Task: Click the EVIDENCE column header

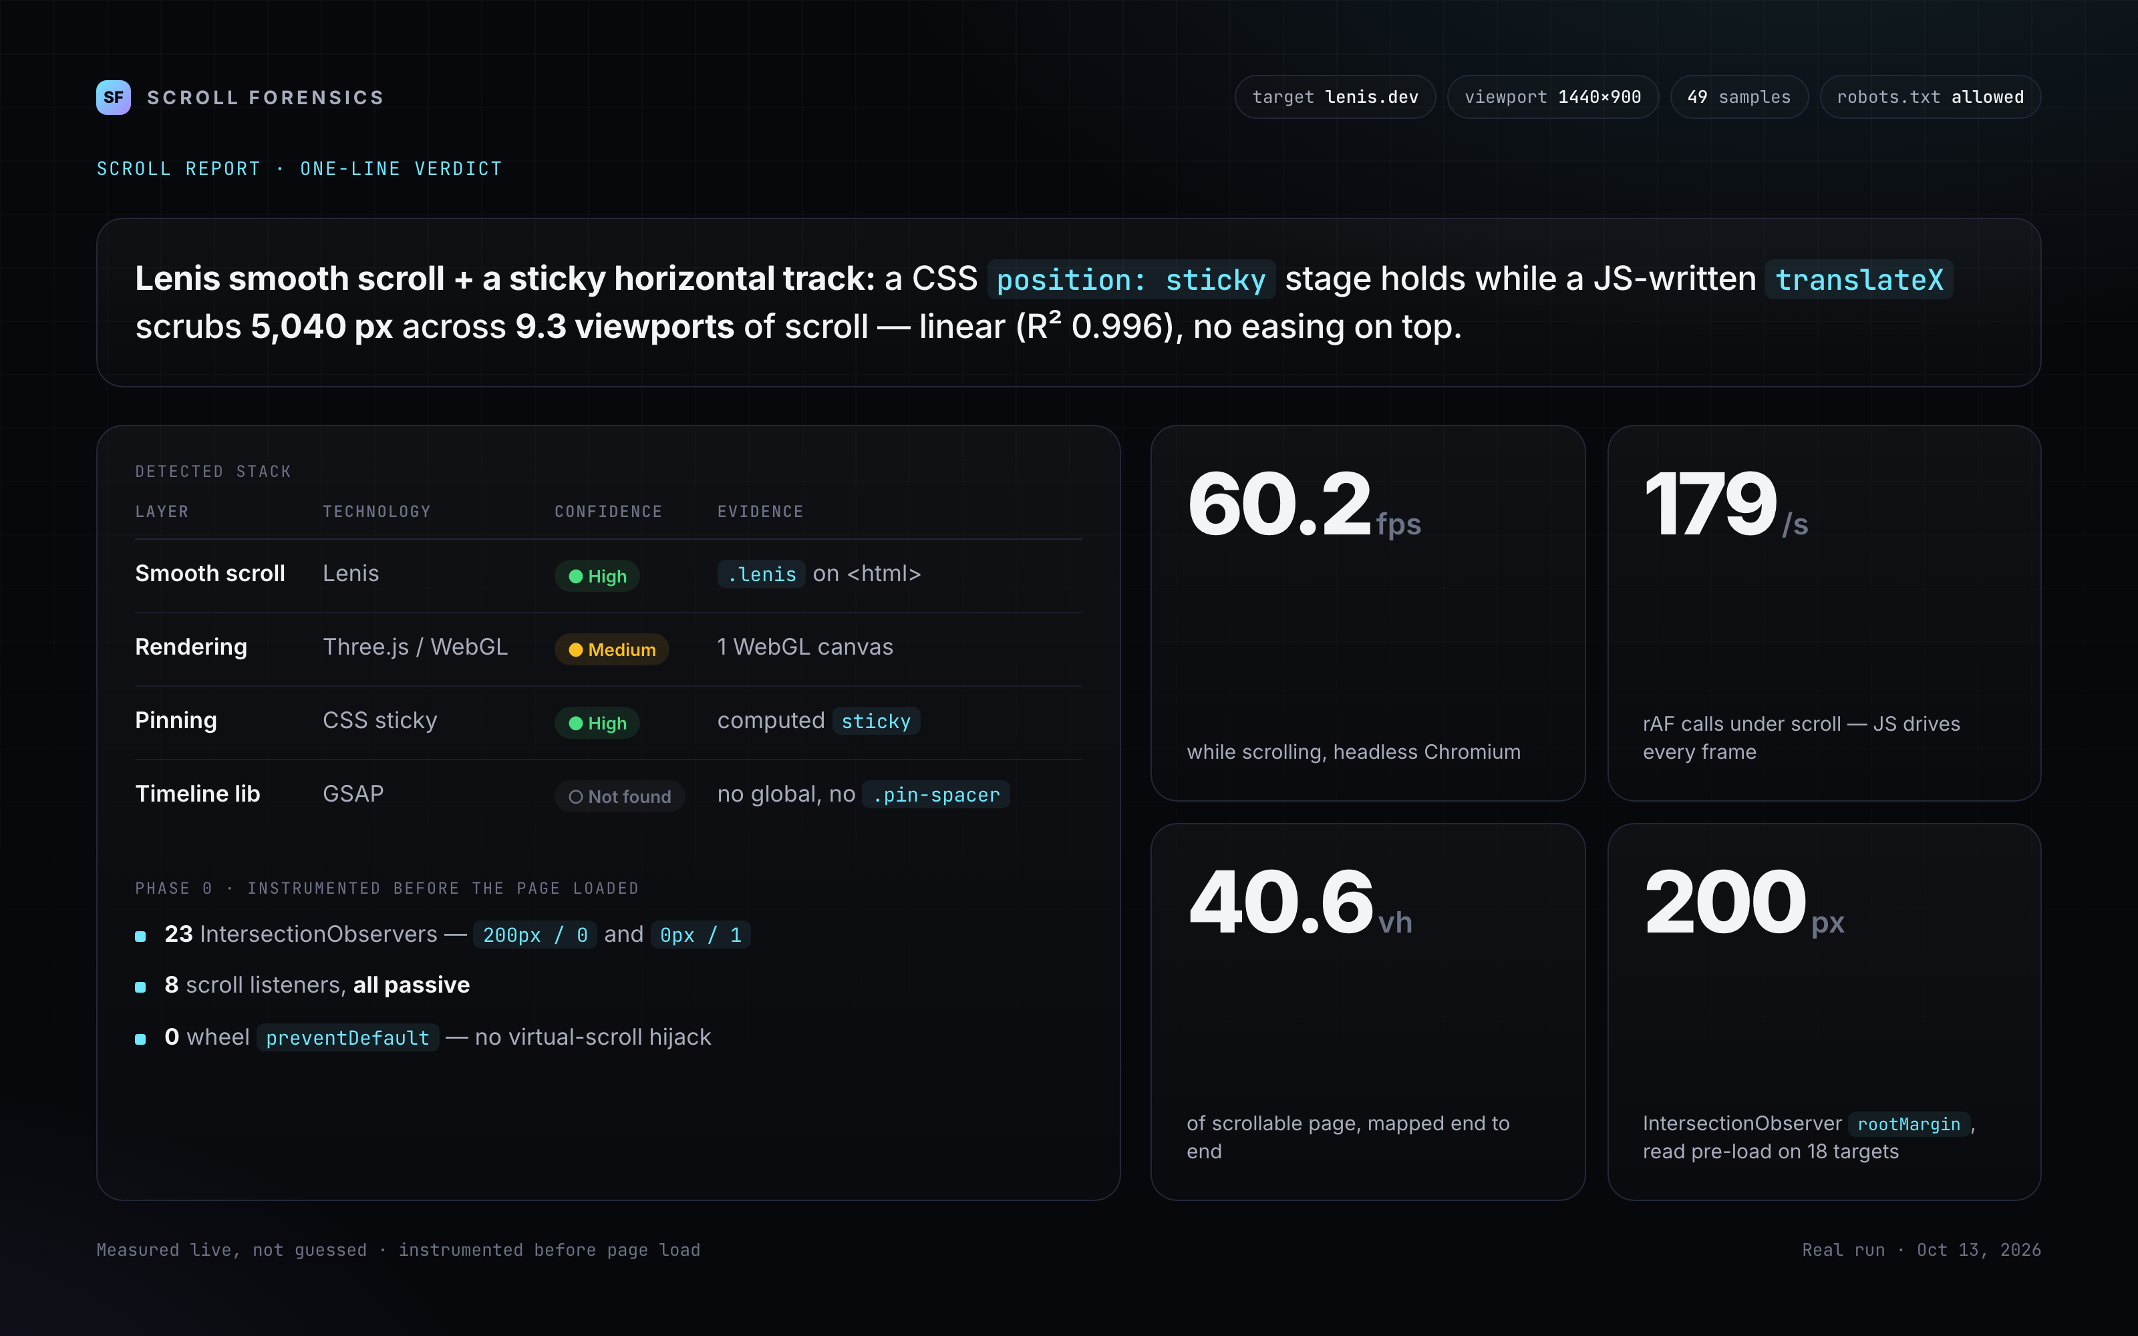Action: pyautogui.click(x=760, y=512)
